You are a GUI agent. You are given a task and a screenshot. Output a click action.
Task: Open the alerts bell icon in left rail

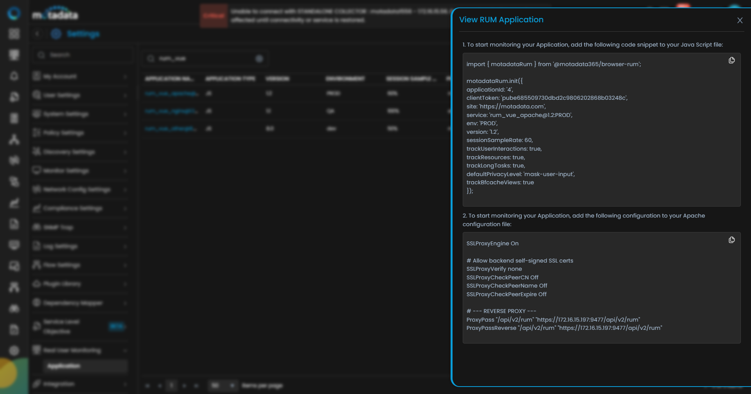pos(14,76)
